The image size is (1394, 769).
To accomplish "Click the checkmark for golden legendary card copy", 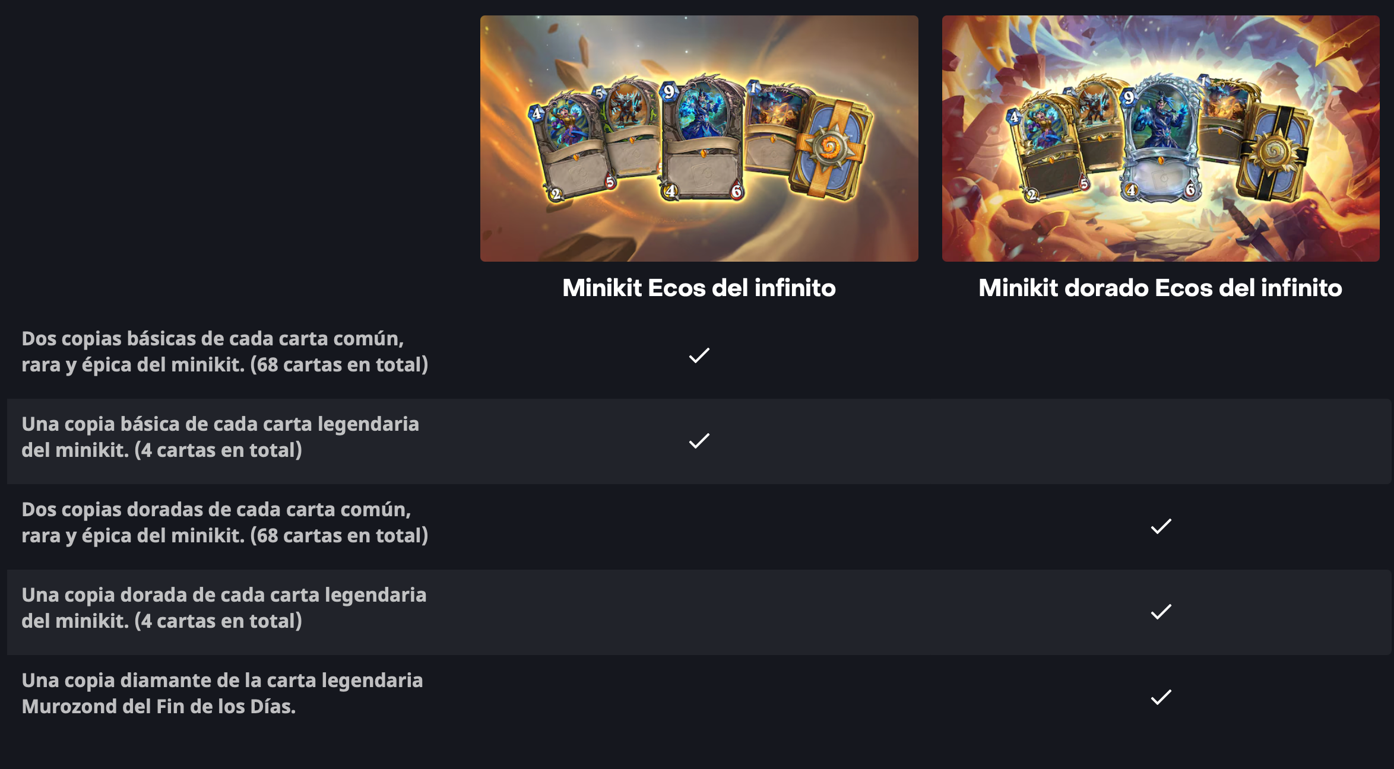I will click(x=1161, y=611).
